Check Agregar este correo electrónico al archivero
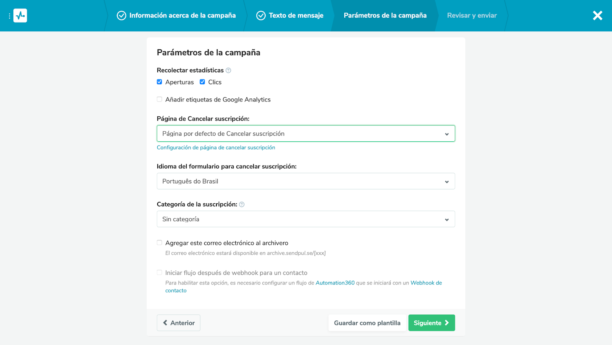The width and height of the screenshot is (612, 345). [x=160, y=243]
